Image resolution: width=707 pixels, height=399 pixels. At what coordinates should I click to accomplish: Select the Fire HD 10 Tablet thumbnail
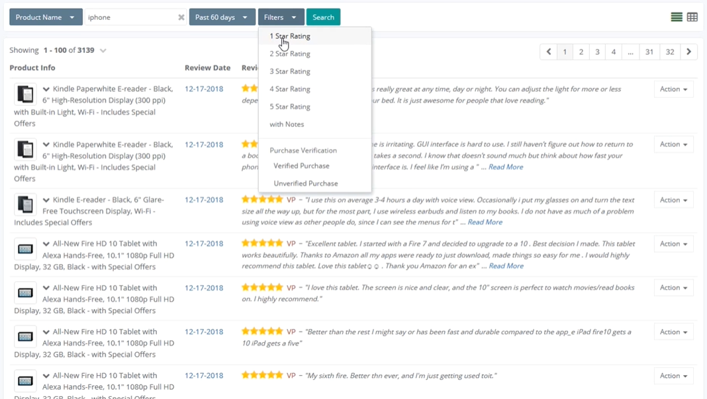[24, 248]
